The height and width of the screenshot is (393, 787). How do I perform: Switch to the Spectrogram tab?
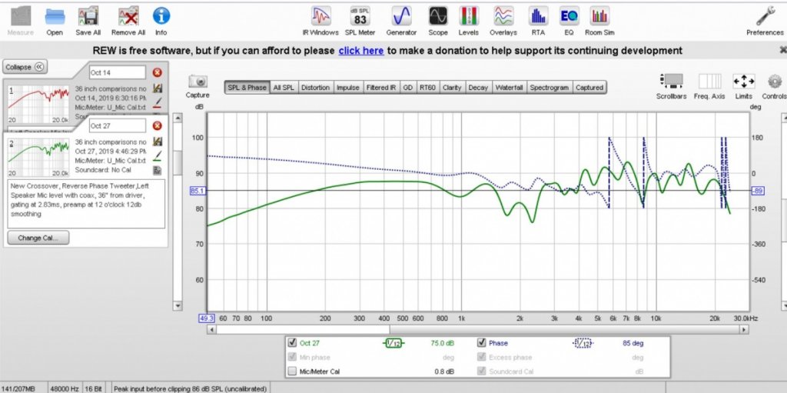549,88
